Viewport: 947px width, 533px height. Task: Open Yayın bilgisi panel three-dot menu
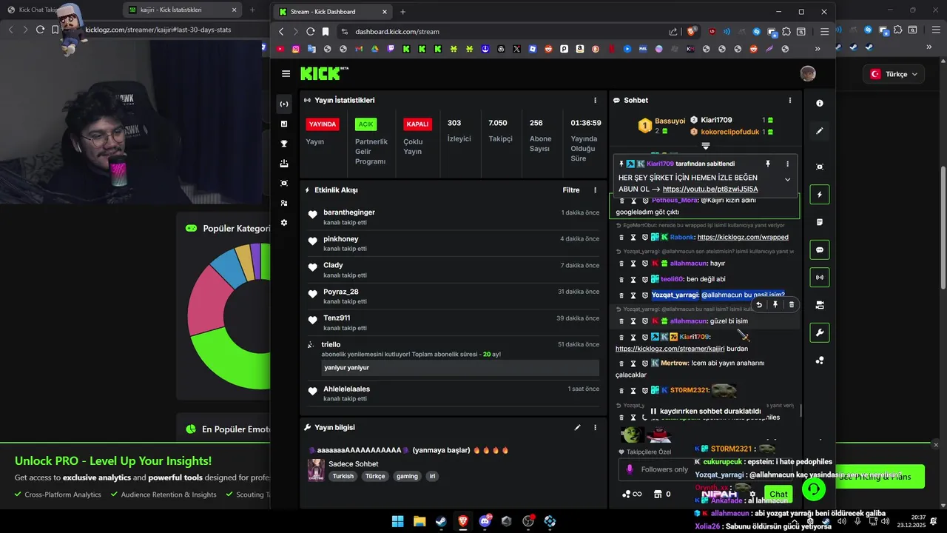pos(596,427)
